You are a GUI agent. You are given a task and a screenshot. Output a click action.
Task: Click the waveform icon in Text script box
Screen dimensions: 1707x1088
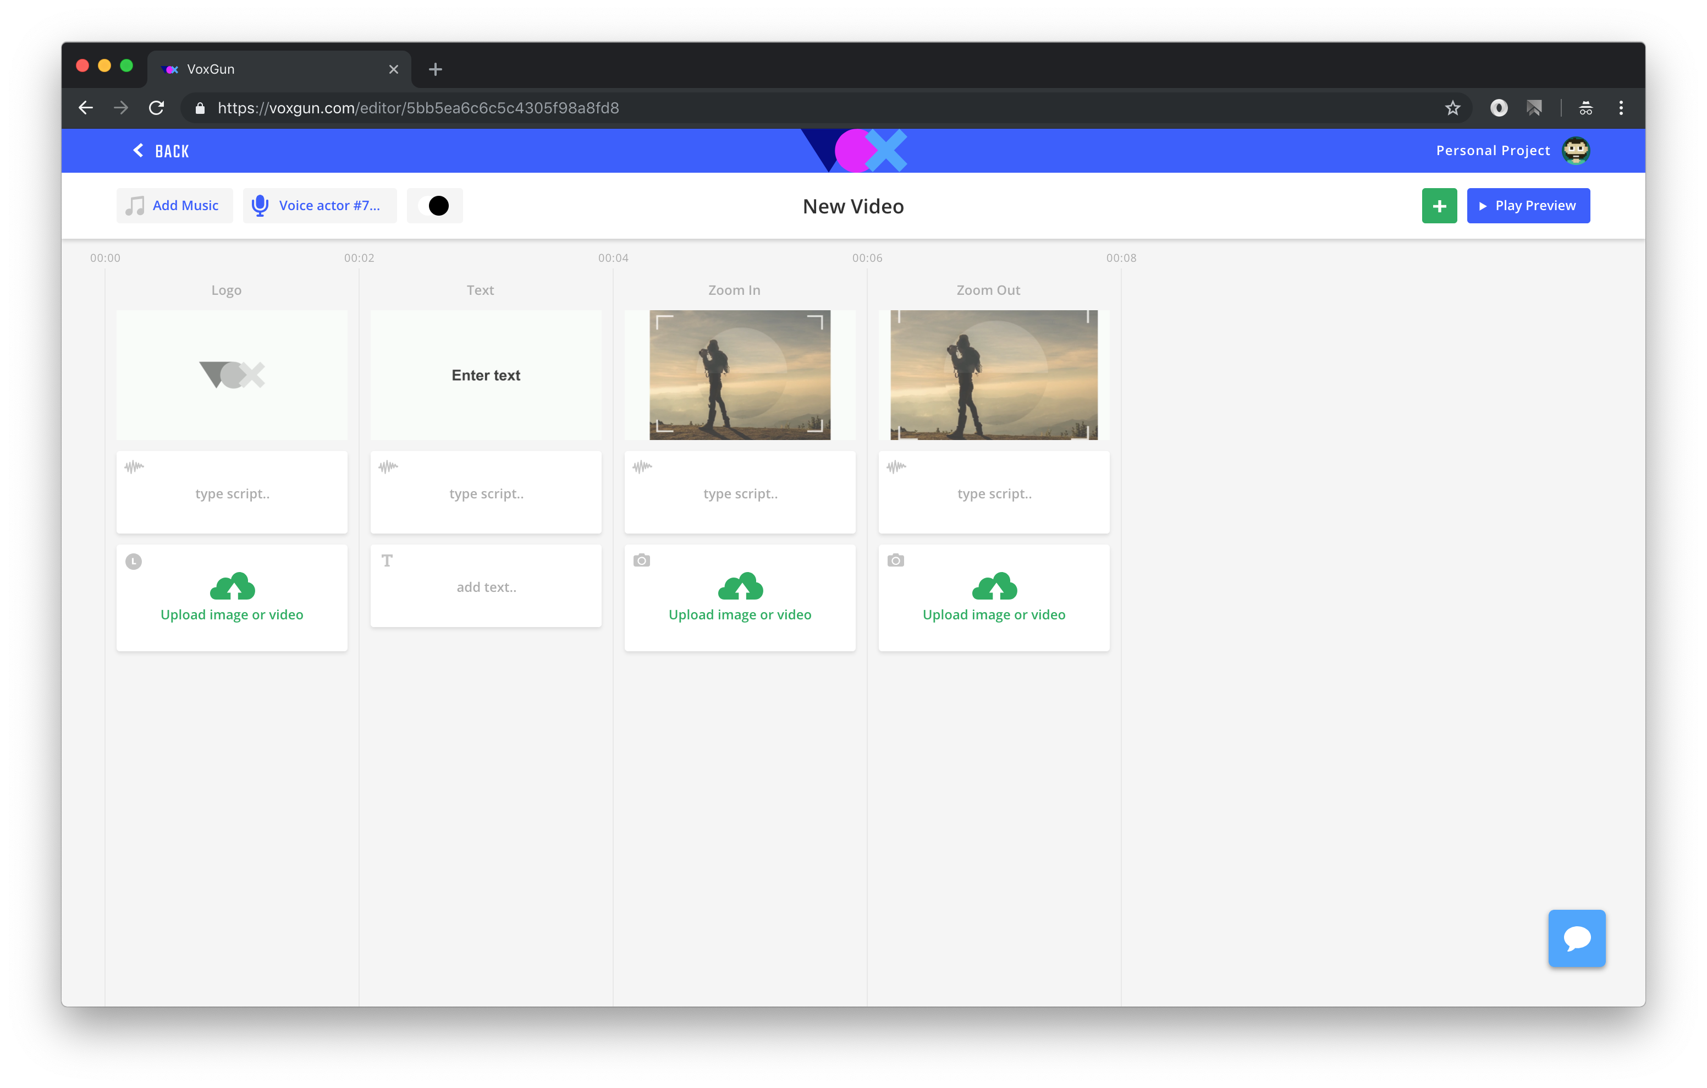pyautogui.click(x=388, y=466)
